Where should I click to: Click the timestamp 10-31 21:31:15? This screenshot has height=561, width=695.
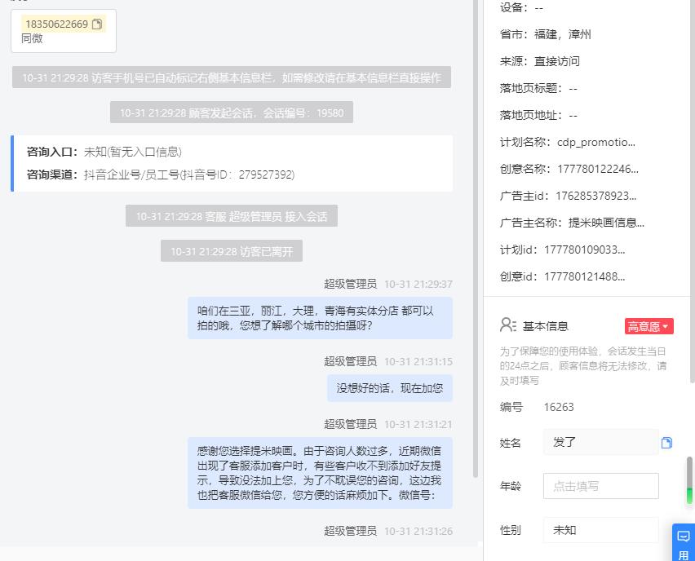(418, 361)
